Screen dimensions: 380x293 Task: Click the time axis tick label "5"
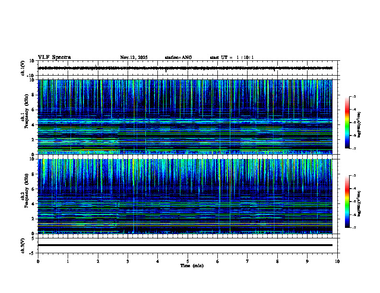click(x=188, y=261)
